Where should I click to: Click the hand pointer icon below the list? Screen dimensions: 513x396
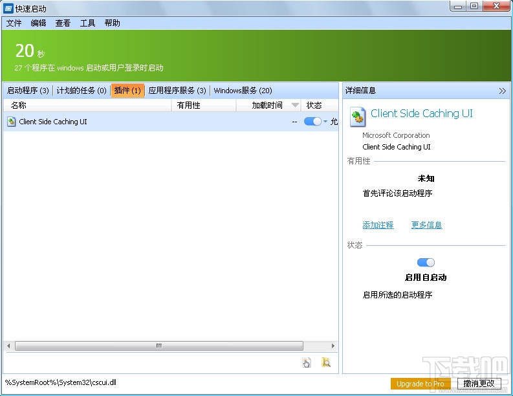pyautogui.click(x=307, y=362)
